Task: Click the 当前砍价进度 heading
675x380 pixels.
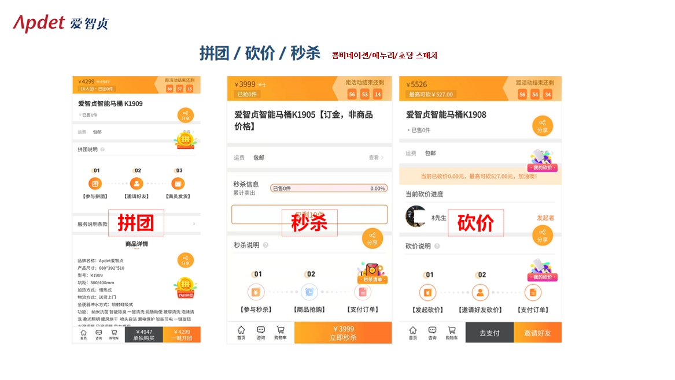Action: click(425, 194)
